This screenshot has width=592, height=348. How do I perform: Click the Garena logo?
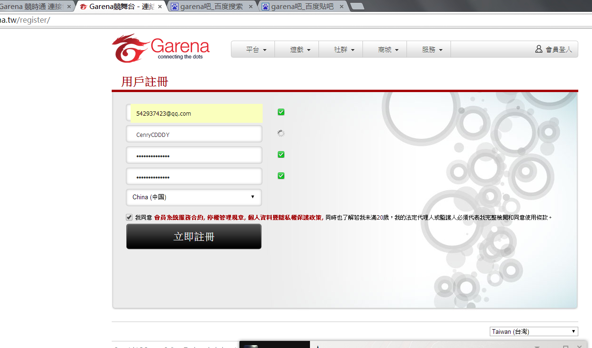[161, 48]
